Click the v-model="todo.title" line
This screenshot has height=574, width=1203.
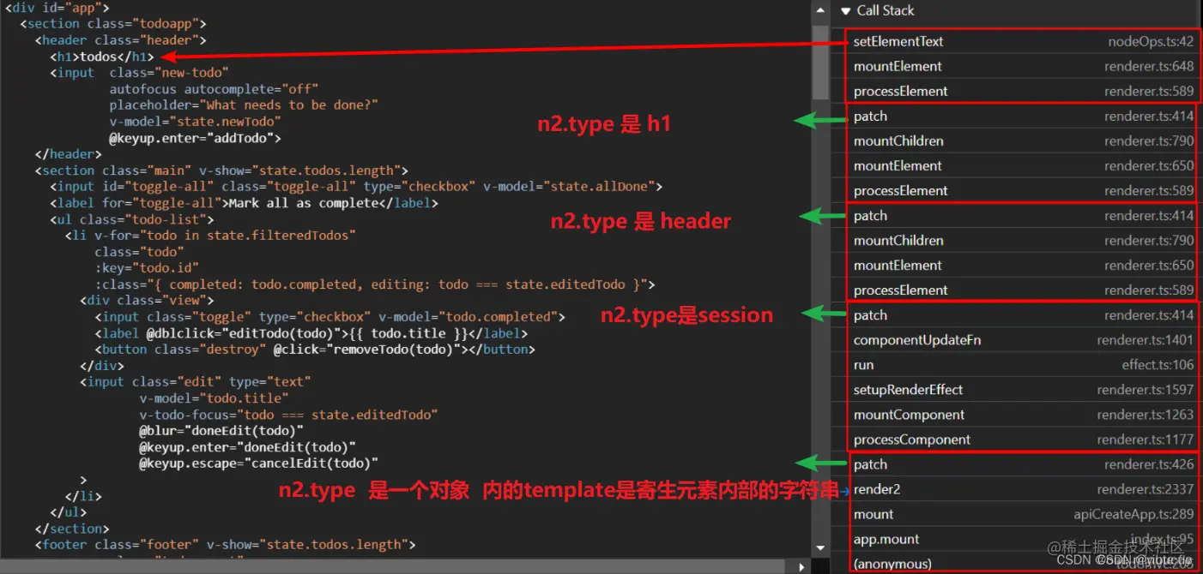(214, 398)
